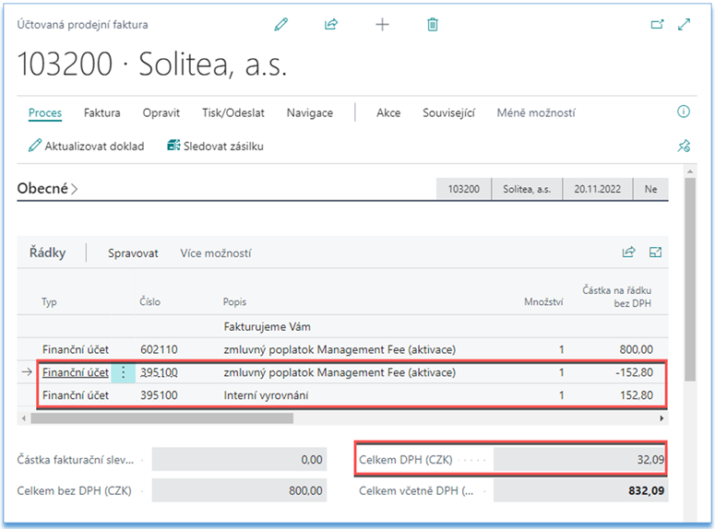Open the Proces menu tab

[45, 112]
